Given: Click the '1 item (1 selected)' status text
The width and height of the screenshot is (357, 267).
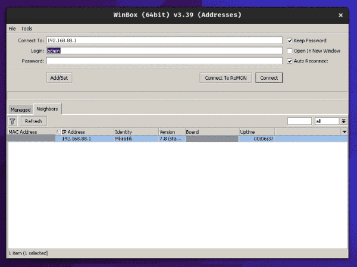Looking at the screenshot, I should tap(29, 253).
